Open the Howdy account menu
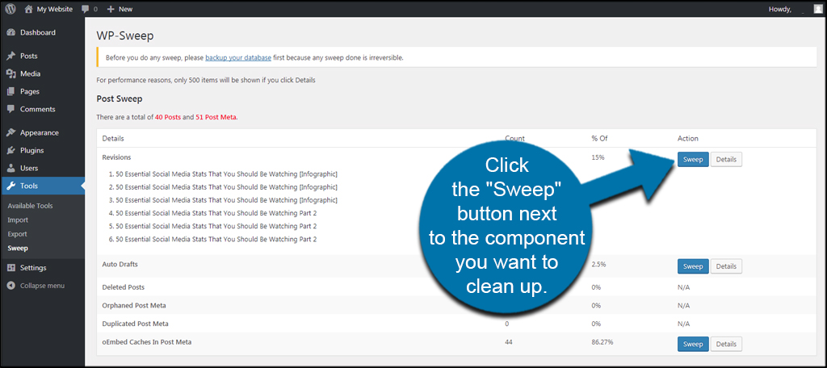Screen dimensions: 827x368 click(x=779, y=9)
